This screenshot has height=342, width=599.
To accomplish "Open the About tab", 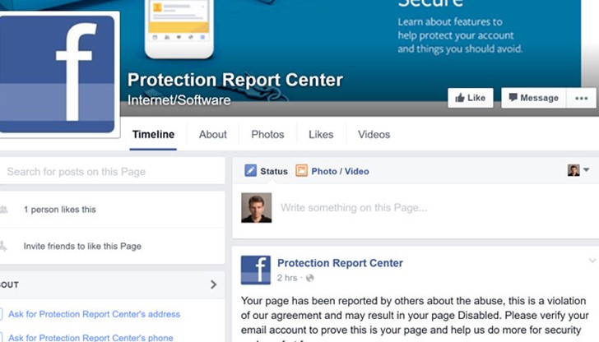I will click(x=212, y=135).
